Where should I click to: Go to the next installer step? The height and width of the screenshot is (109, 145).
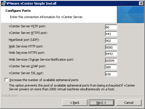tap(102, 103)
